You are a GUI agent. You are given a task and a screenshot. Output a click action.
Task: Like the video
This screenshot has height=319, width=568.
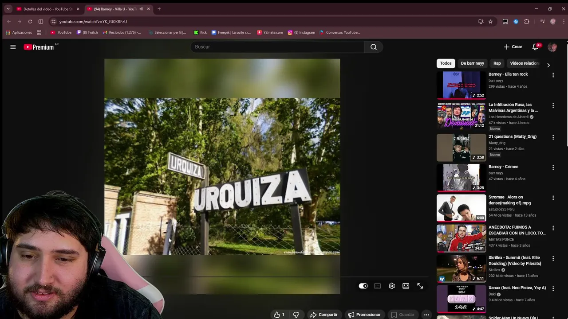279,315
